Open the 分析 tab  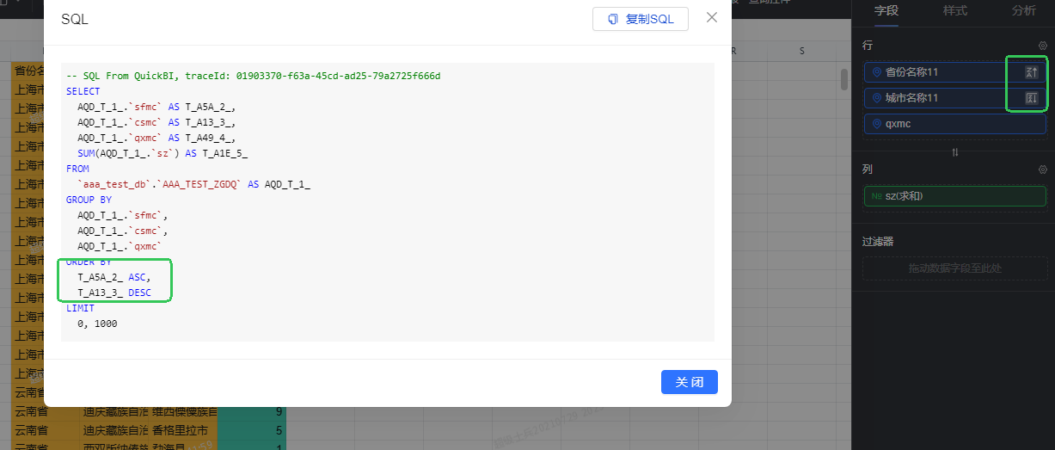tap(1023, 11)
